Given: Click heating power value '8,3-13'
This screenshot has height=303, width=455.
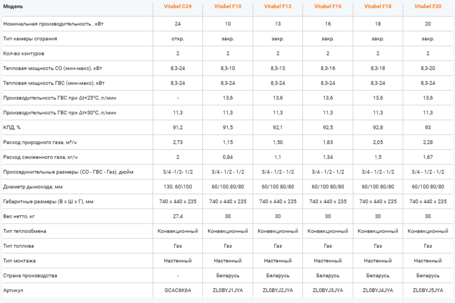Looking at the screenshot, I should [x=278, y=68].
